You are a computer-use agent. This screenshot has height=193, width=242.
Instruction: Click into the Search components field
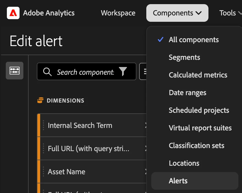[85, 72]
